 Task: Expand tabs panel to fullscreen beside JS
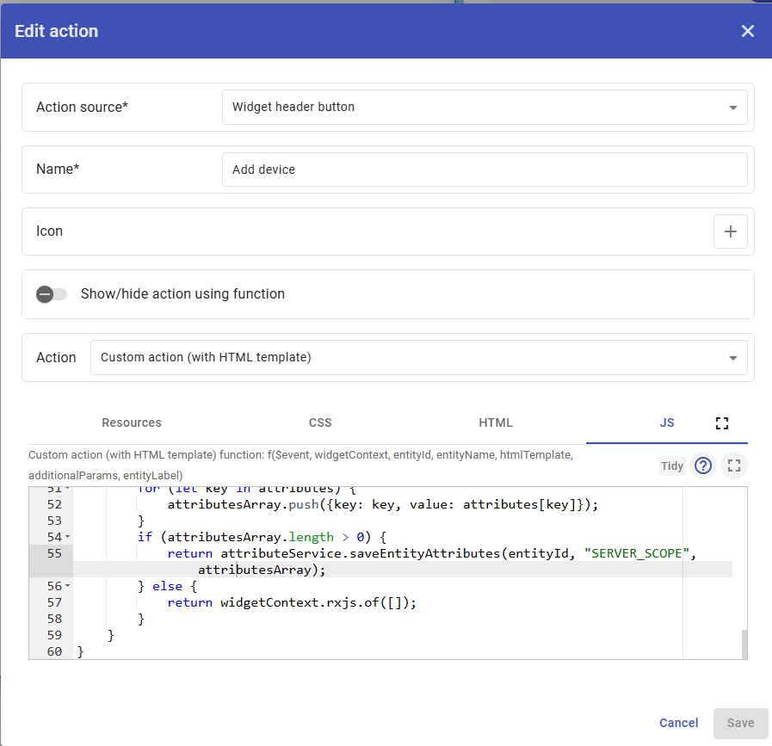tap(722, 422)
